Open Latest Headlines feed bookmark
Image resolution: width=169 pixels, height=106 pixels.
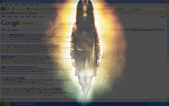31,13
